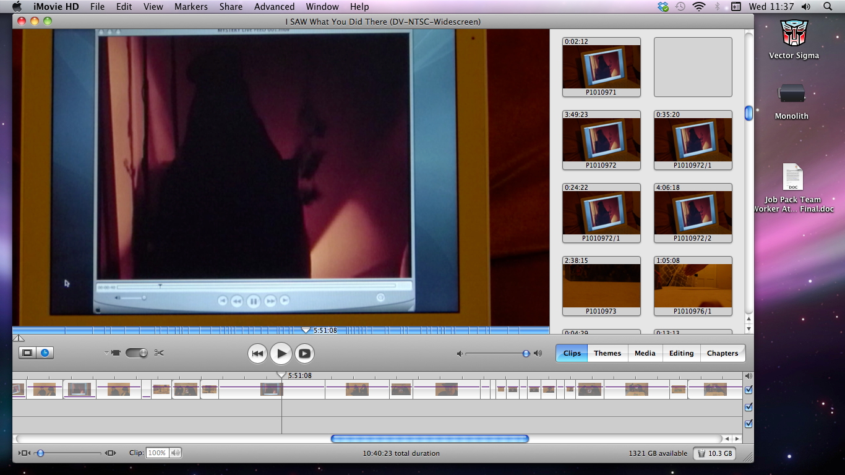Click the clips pane vertical scrollbar thumb
Image resolution: width=845 pixels, height=475 pixels.
click(x=748, y=113)
